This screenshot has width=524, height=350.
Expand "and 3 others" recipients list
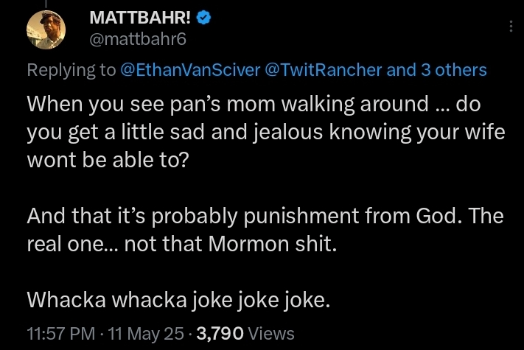pyautogui.click(x=436, y=70)
